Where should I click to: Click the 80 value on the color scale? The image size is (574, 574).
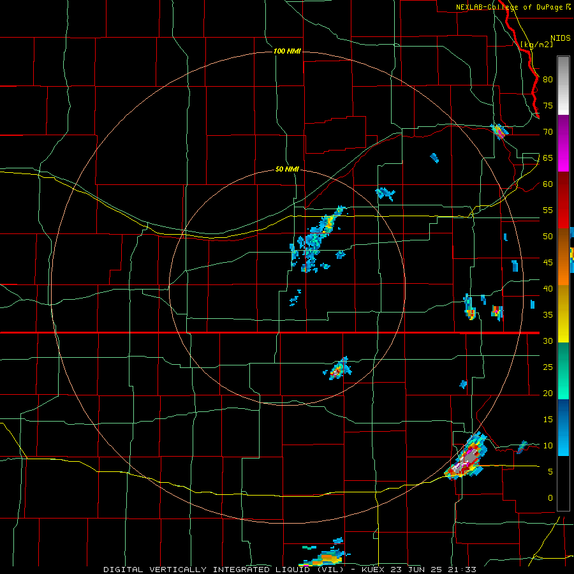(x=548, y=80)
